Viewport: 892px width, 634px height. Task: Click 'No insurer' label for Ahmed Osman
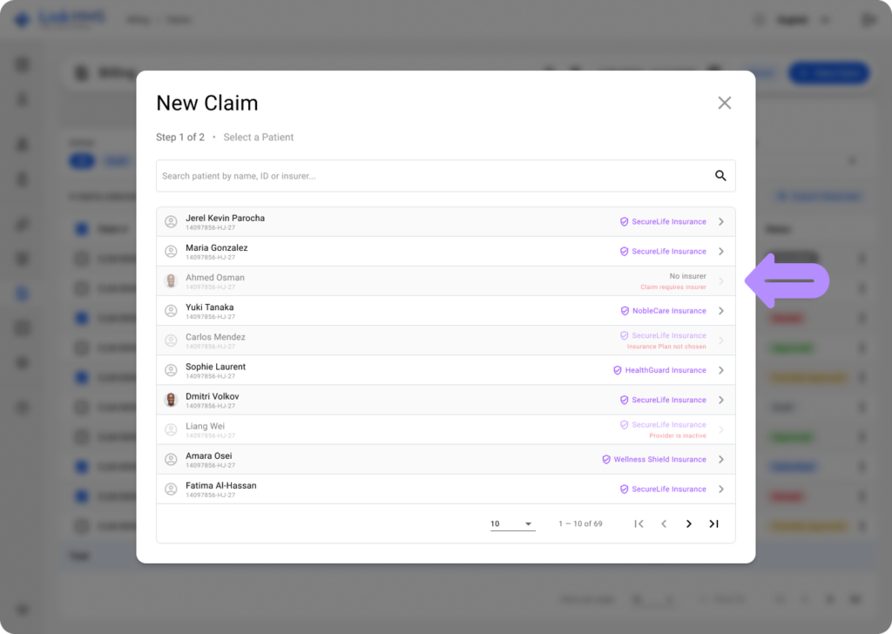tap(688, 276)
